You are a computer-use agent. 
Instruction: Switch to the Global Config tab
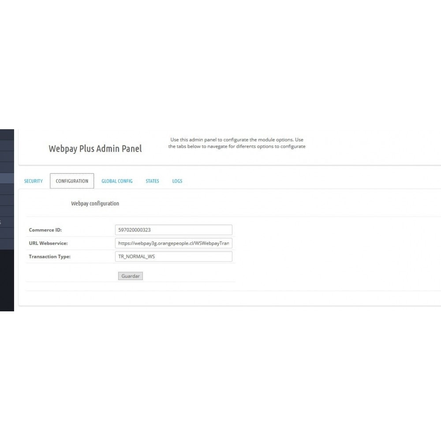117,181
